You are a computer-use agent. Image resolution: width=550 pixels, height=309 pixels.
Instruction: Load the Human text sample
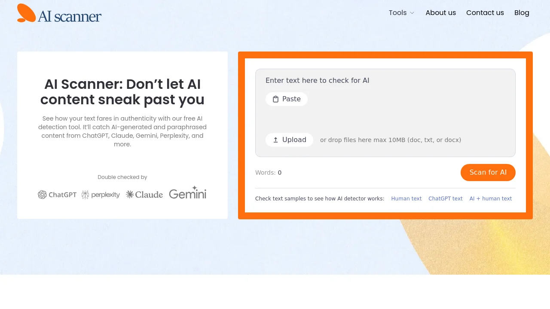(406, 199)
